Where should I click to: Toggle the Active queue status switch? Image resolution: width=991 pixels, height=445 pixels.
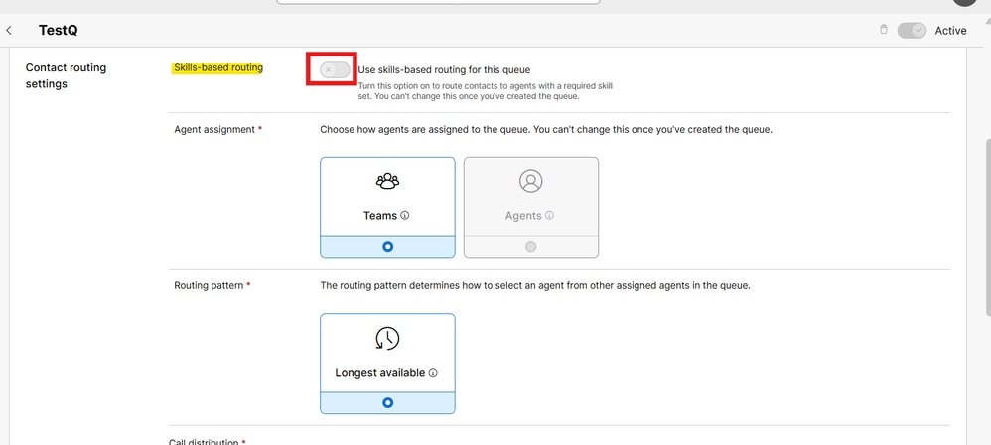pos(912,31)
